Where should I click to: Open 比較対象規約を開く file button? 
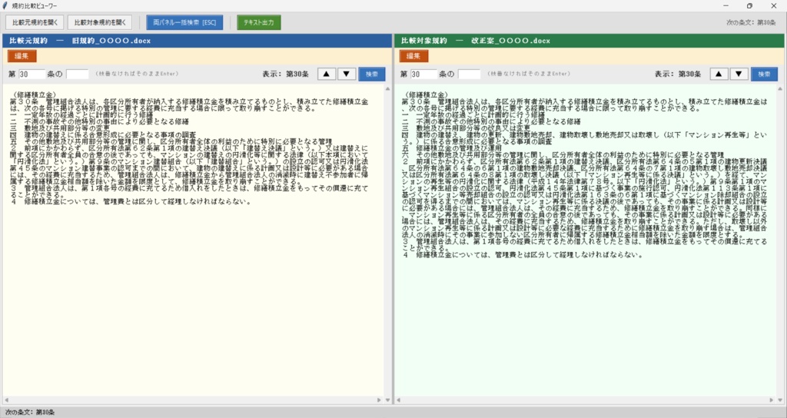100,22
